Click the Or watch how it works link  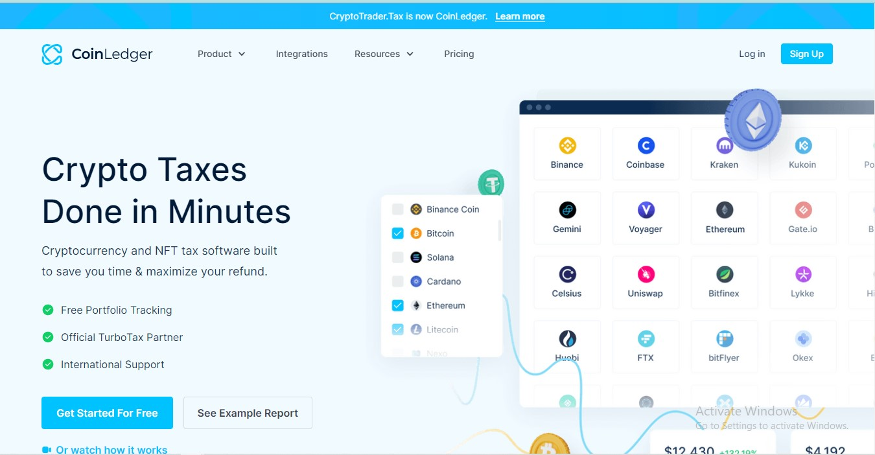click(111, 450)
